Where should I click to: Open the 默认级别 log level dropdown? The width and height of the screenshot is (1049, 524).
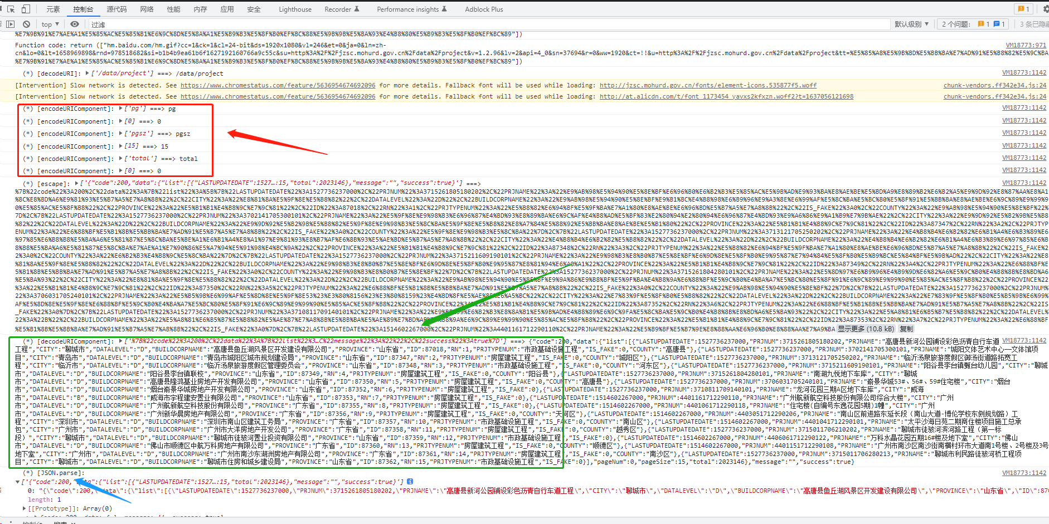click(912, 24)
